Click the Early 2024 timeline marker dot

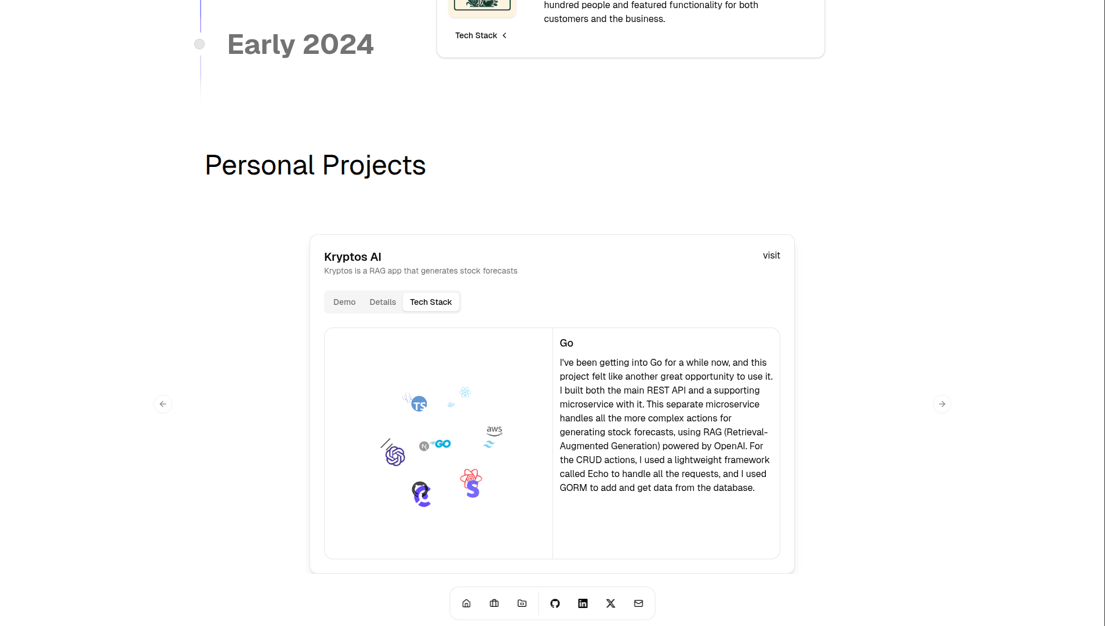(199, 44)
